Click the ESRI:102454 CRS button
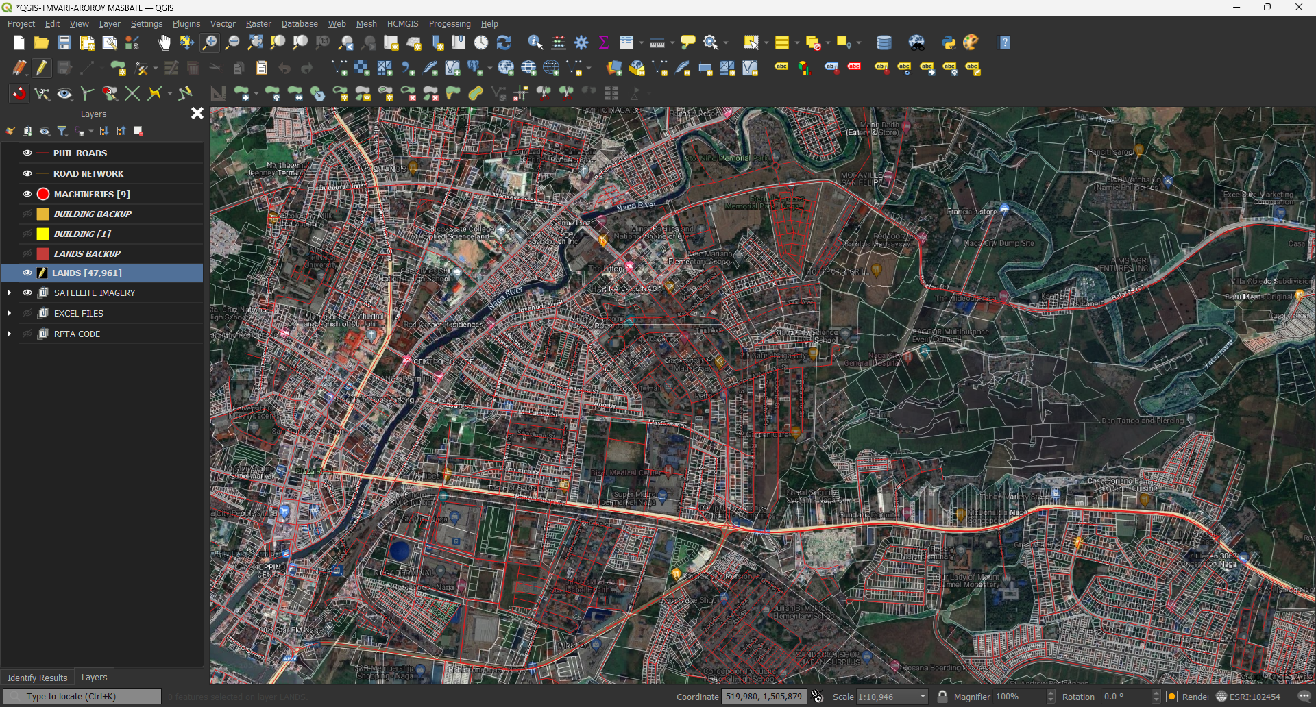This screenshot has height=707, width=1316. (x=1247, y=696)
